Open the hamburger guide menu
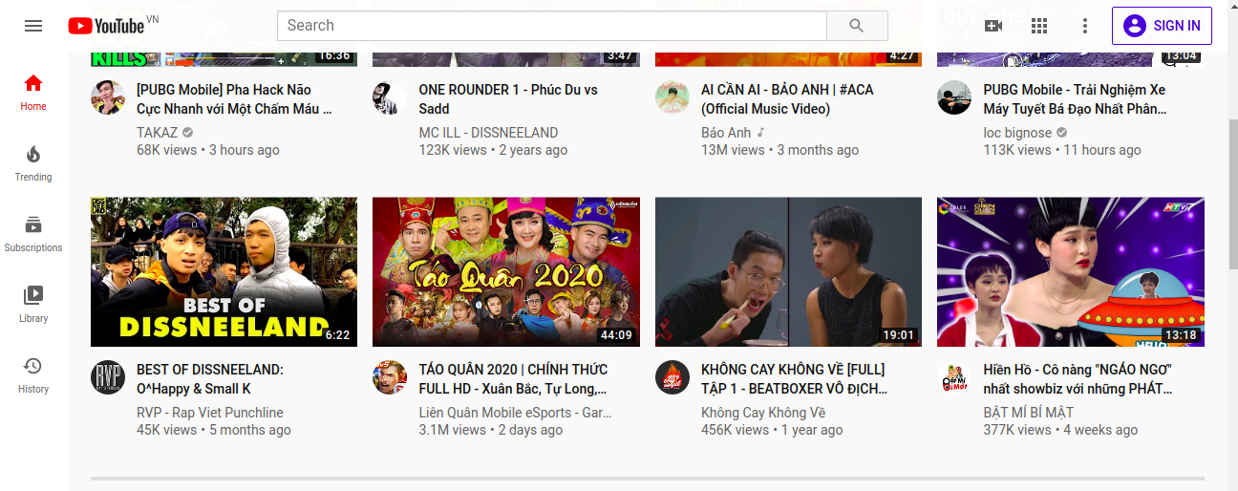The width and height of the screenshot is (1238, 491). click(33, 26)
